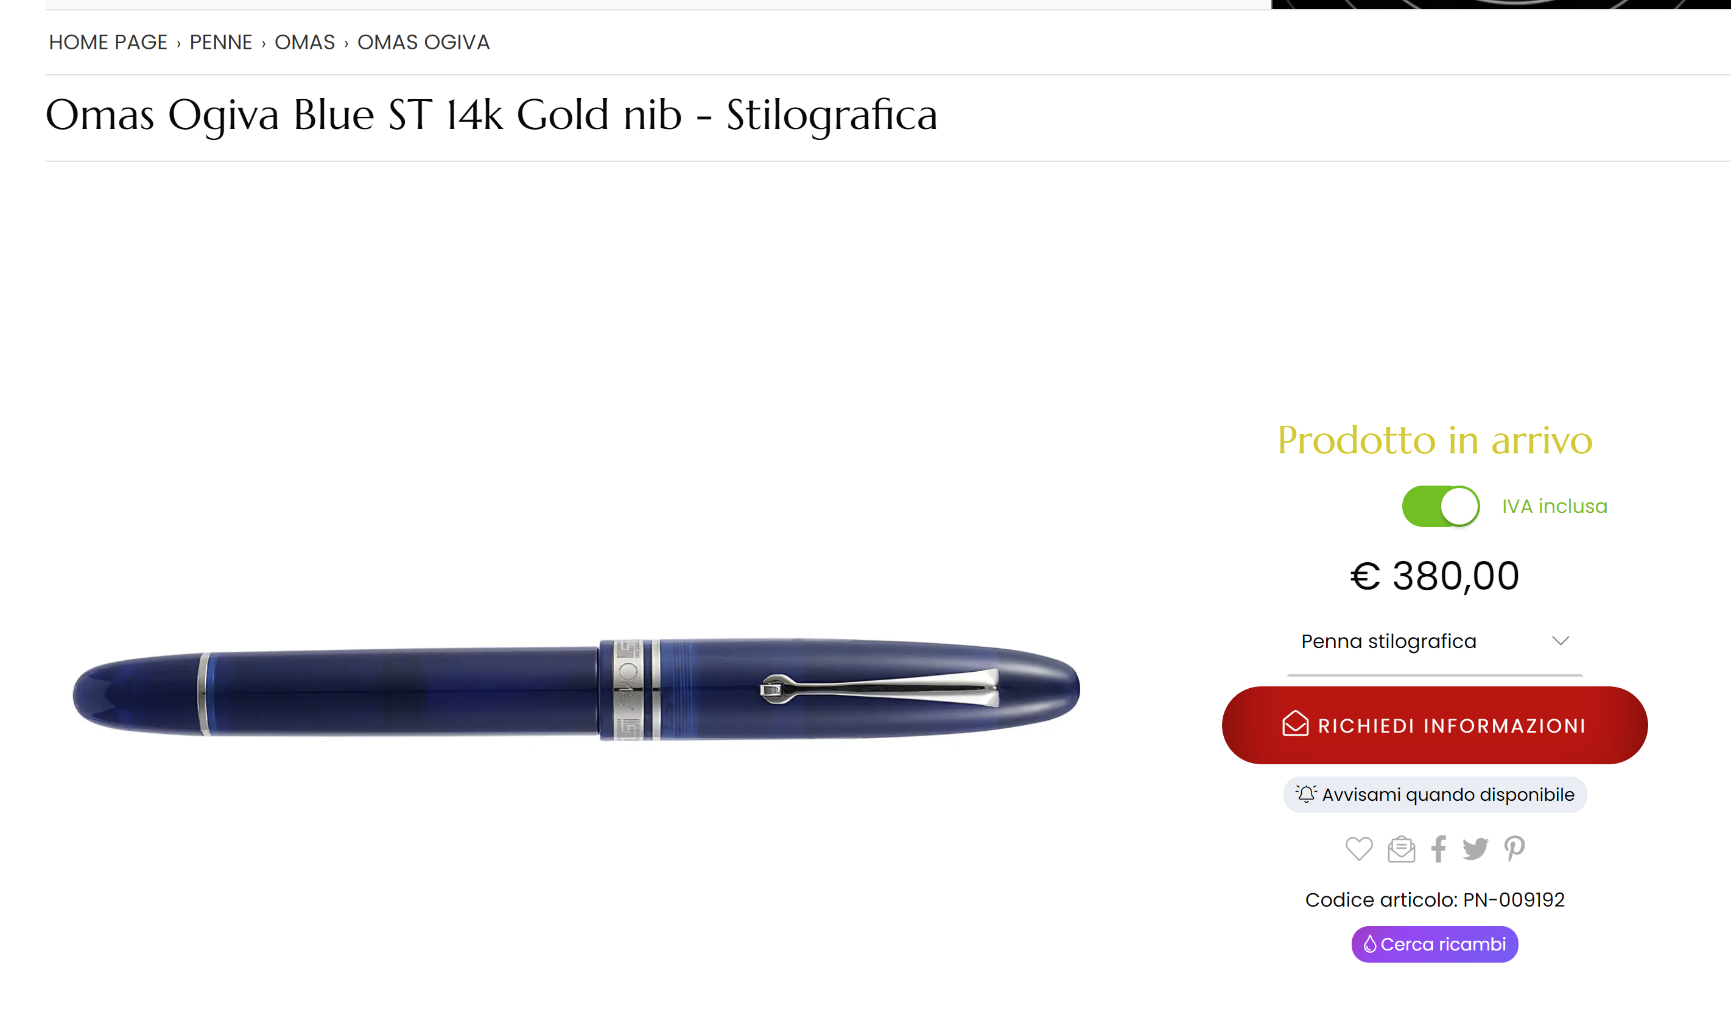Share on Twitter bird icon

pos(1475,849)
